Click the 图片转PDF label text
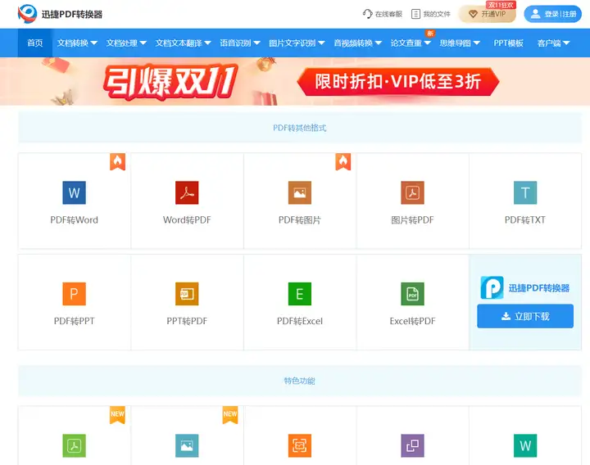Image resolution: width=590 pixels, height=465 pixels. pos(412,219)
